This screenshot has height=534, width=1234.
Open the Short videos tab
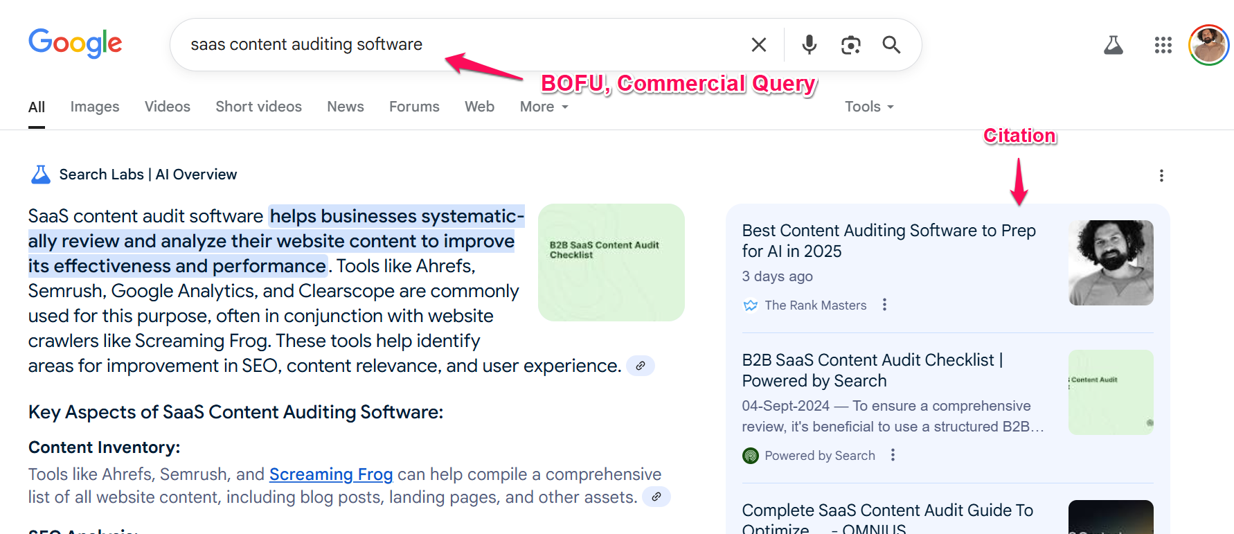tap(259, 107)
